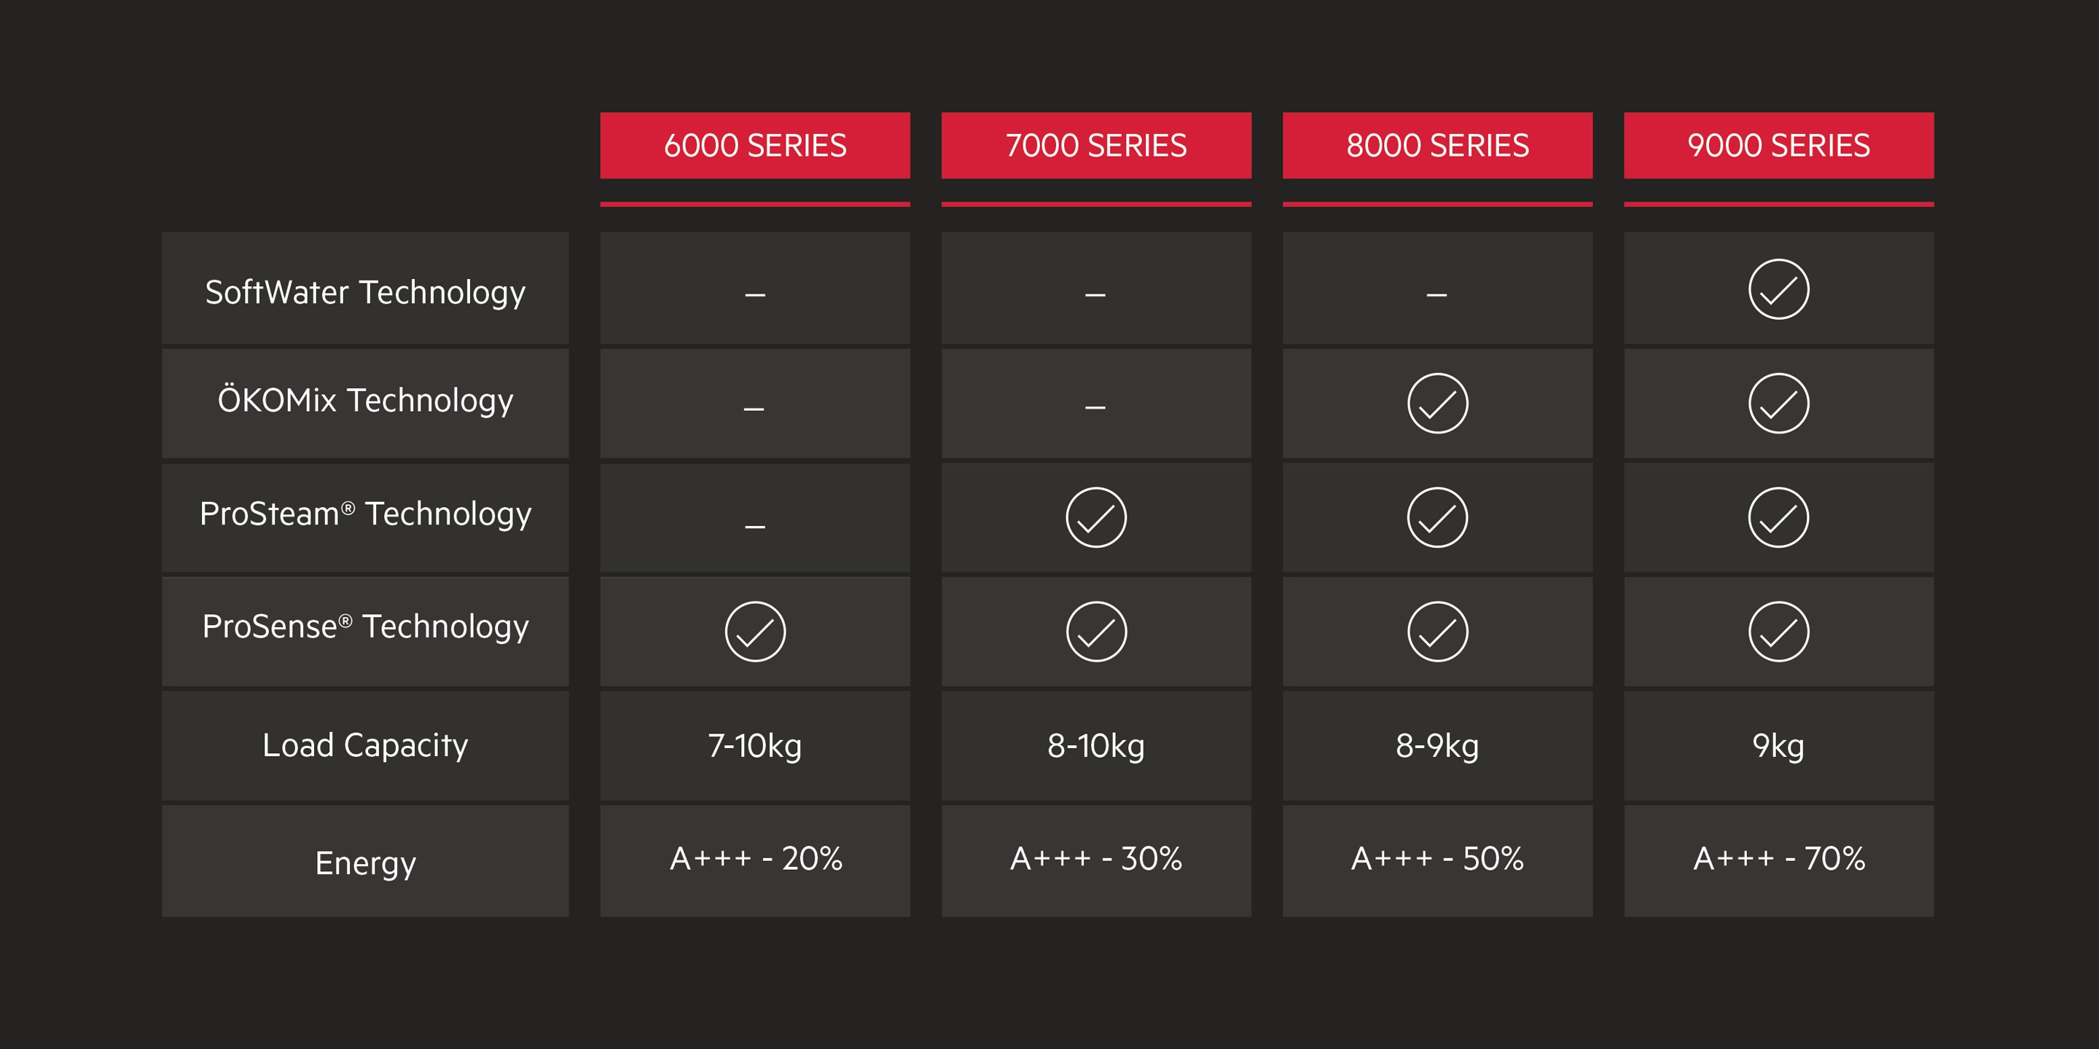Viewport: 2099px width, 1049px height.
Task: Click the A+++ - 70% energy cell
Action: click(1778, 858)
